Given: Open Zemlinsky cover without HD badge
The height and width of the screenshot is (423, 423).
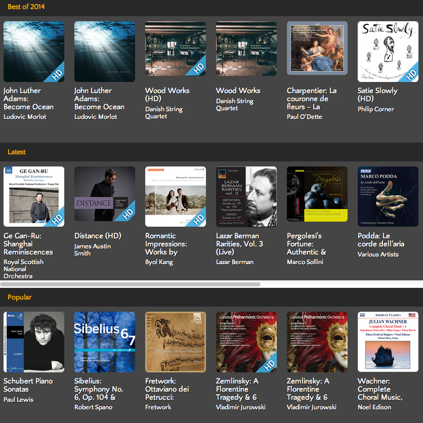Looking at the screenshot, I should tap(317, 342).
